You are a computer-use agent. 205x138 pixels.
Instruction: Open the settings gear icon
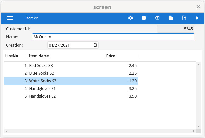[x=131, y=18]
